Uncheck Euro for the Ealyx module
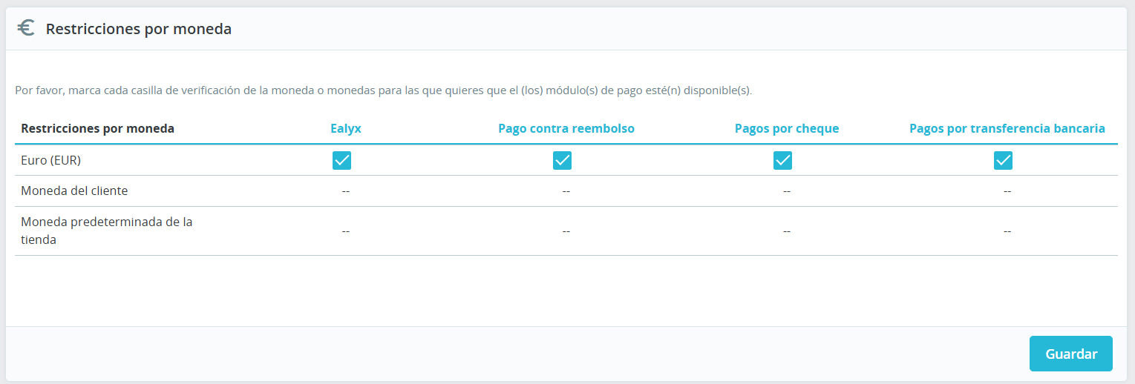The width and height of the screenshot is (1135, 384). [x=341, y=160]
